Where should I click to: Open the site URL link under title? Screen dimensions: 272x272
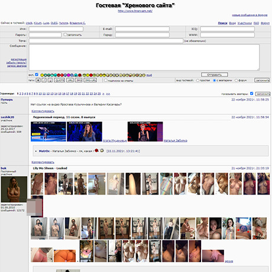pyautogui.click(x=135, y=11)
